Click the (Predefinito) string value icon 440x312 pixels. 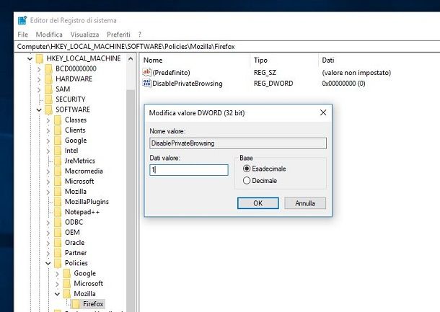(146, 73)
